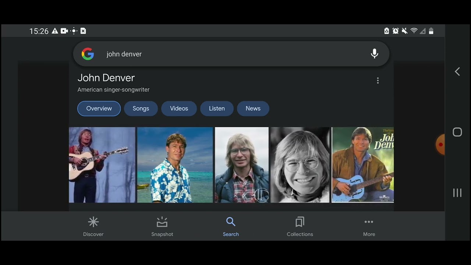Tap the 15:26 clock
Screen dimensions: 471x265
coord(39,31)
